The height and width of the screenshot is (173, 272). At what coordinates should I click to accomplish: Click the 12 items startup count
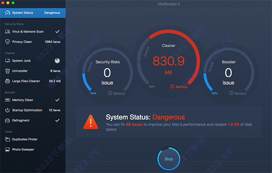54,110
